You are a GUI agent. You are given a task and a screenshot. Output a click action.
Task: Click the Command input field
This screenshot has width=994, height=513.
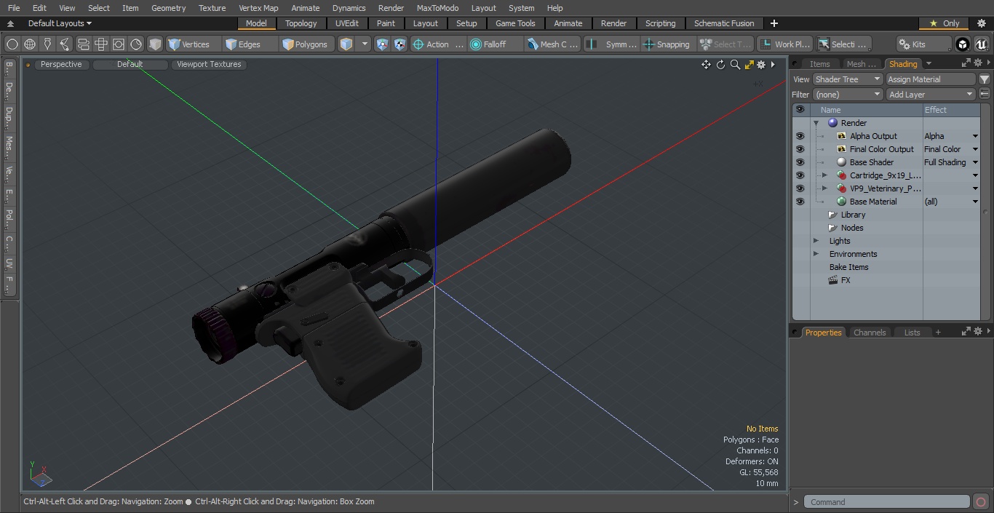888,502
